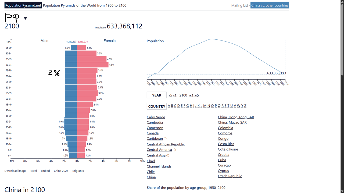Viewport: 344px width, 193px height.
Task: Click info icon beside Central Asia
Action: coord(168,155)
